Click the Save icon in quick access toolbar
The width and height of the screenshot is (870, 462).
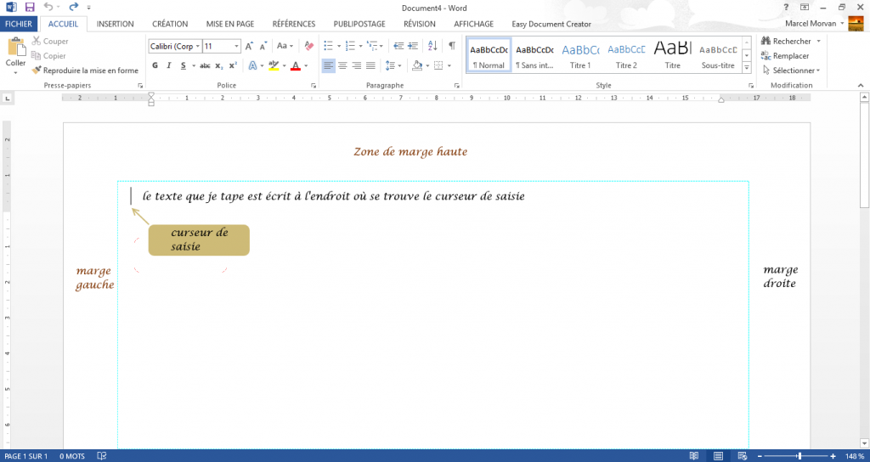pyautogui.click(x=29, y=7)
